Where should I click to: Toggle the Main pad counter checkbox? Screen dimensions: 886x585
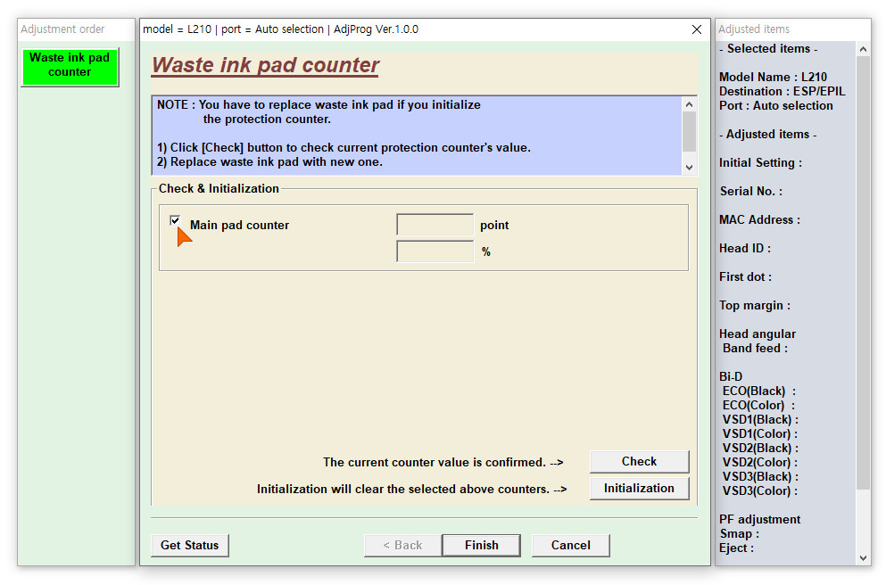click(175, 220)
